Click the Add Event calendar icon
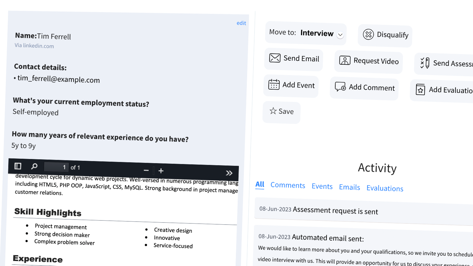Screen dimensions: 473x266 point(274,85)
